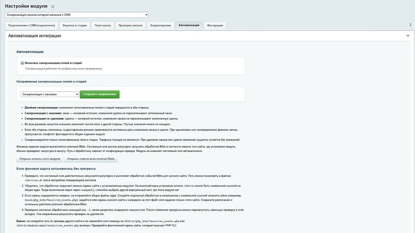415x233 pixels.
Task: Click local/php_interface/cron_events.php path text
Action: (51, 200)
